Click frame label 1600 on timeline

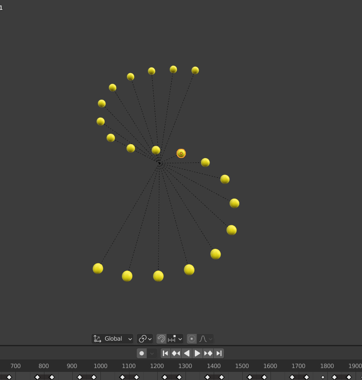[x=270, y=366]
